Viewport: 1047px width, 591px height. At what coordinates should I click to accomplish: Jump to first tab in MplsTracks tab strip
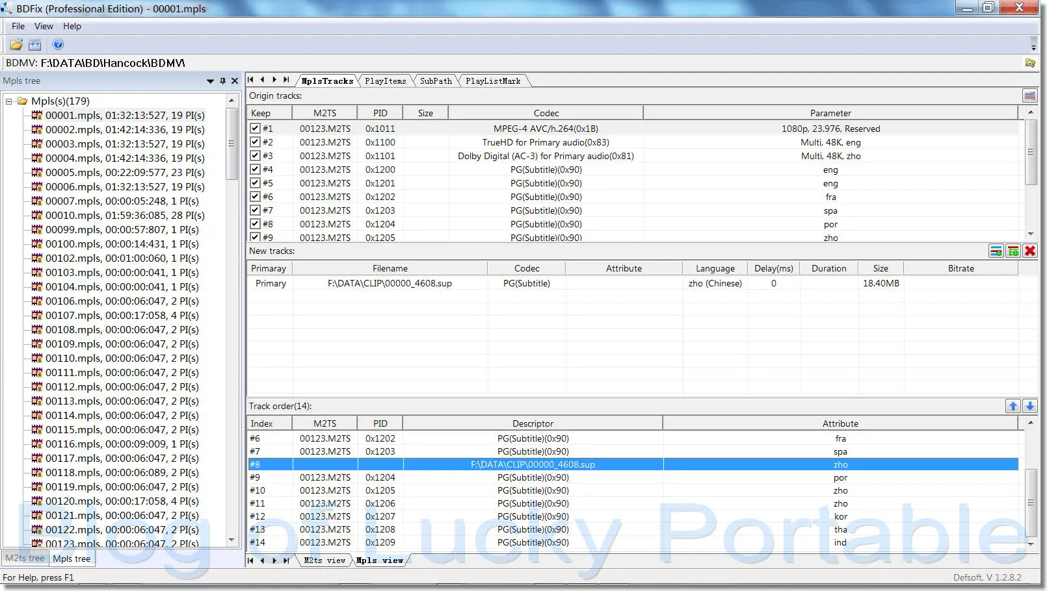click(251, 80)
